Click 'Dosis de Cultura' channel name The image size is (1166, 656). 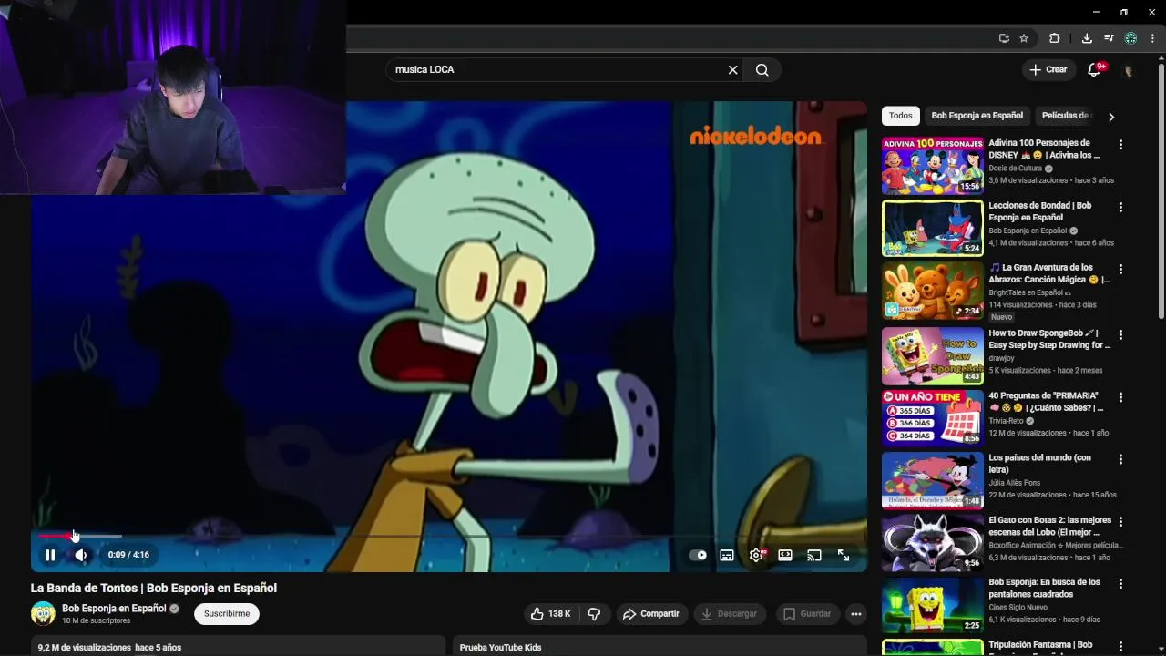(x=1015, y=169)
